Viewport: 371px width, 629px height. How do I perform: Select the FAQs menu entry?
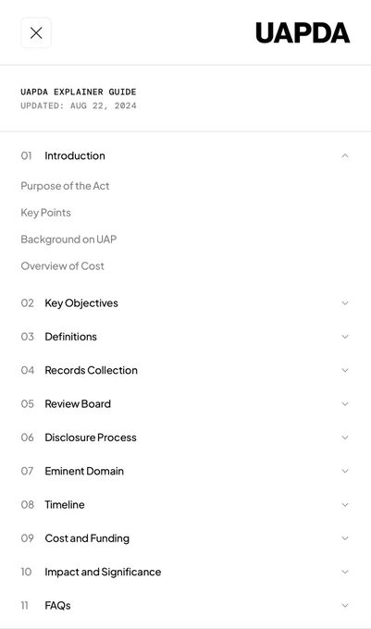[57, 605]
